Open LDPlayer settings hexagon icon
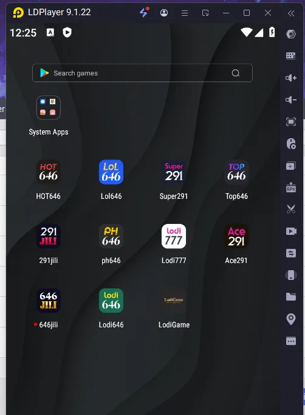 pyautogui.click(x=291, y=34)
